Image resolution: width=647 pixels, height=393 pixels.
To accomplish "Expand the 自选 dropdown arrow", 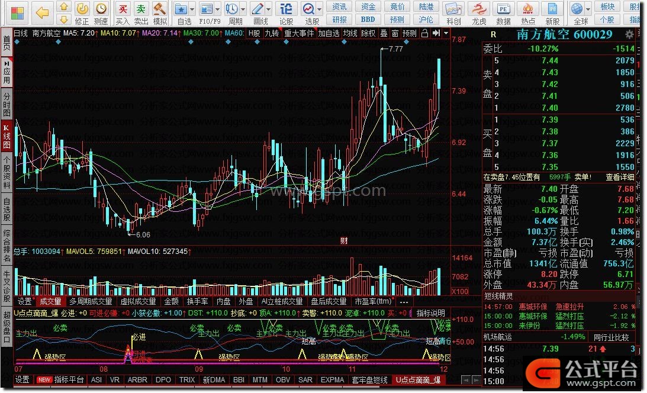I will 191,9.
